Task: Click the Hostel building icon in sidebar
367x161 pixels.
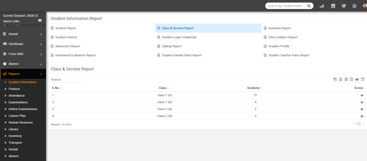Action: tap(4, 34)
